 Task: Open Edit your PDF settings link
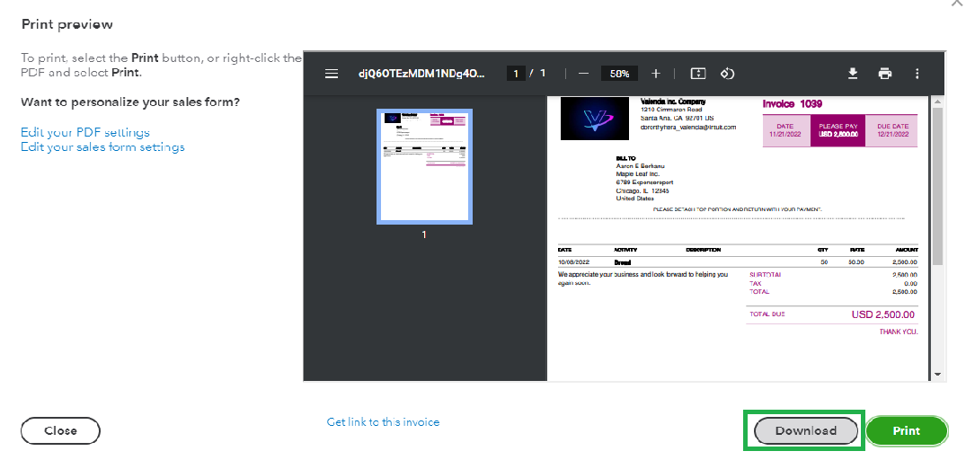coord(85,132)
